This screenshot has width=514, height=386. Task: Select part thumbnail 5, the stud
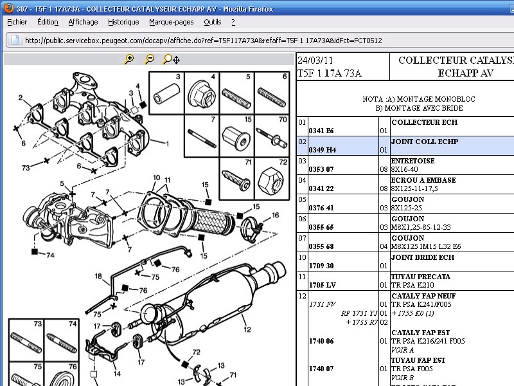237,93
